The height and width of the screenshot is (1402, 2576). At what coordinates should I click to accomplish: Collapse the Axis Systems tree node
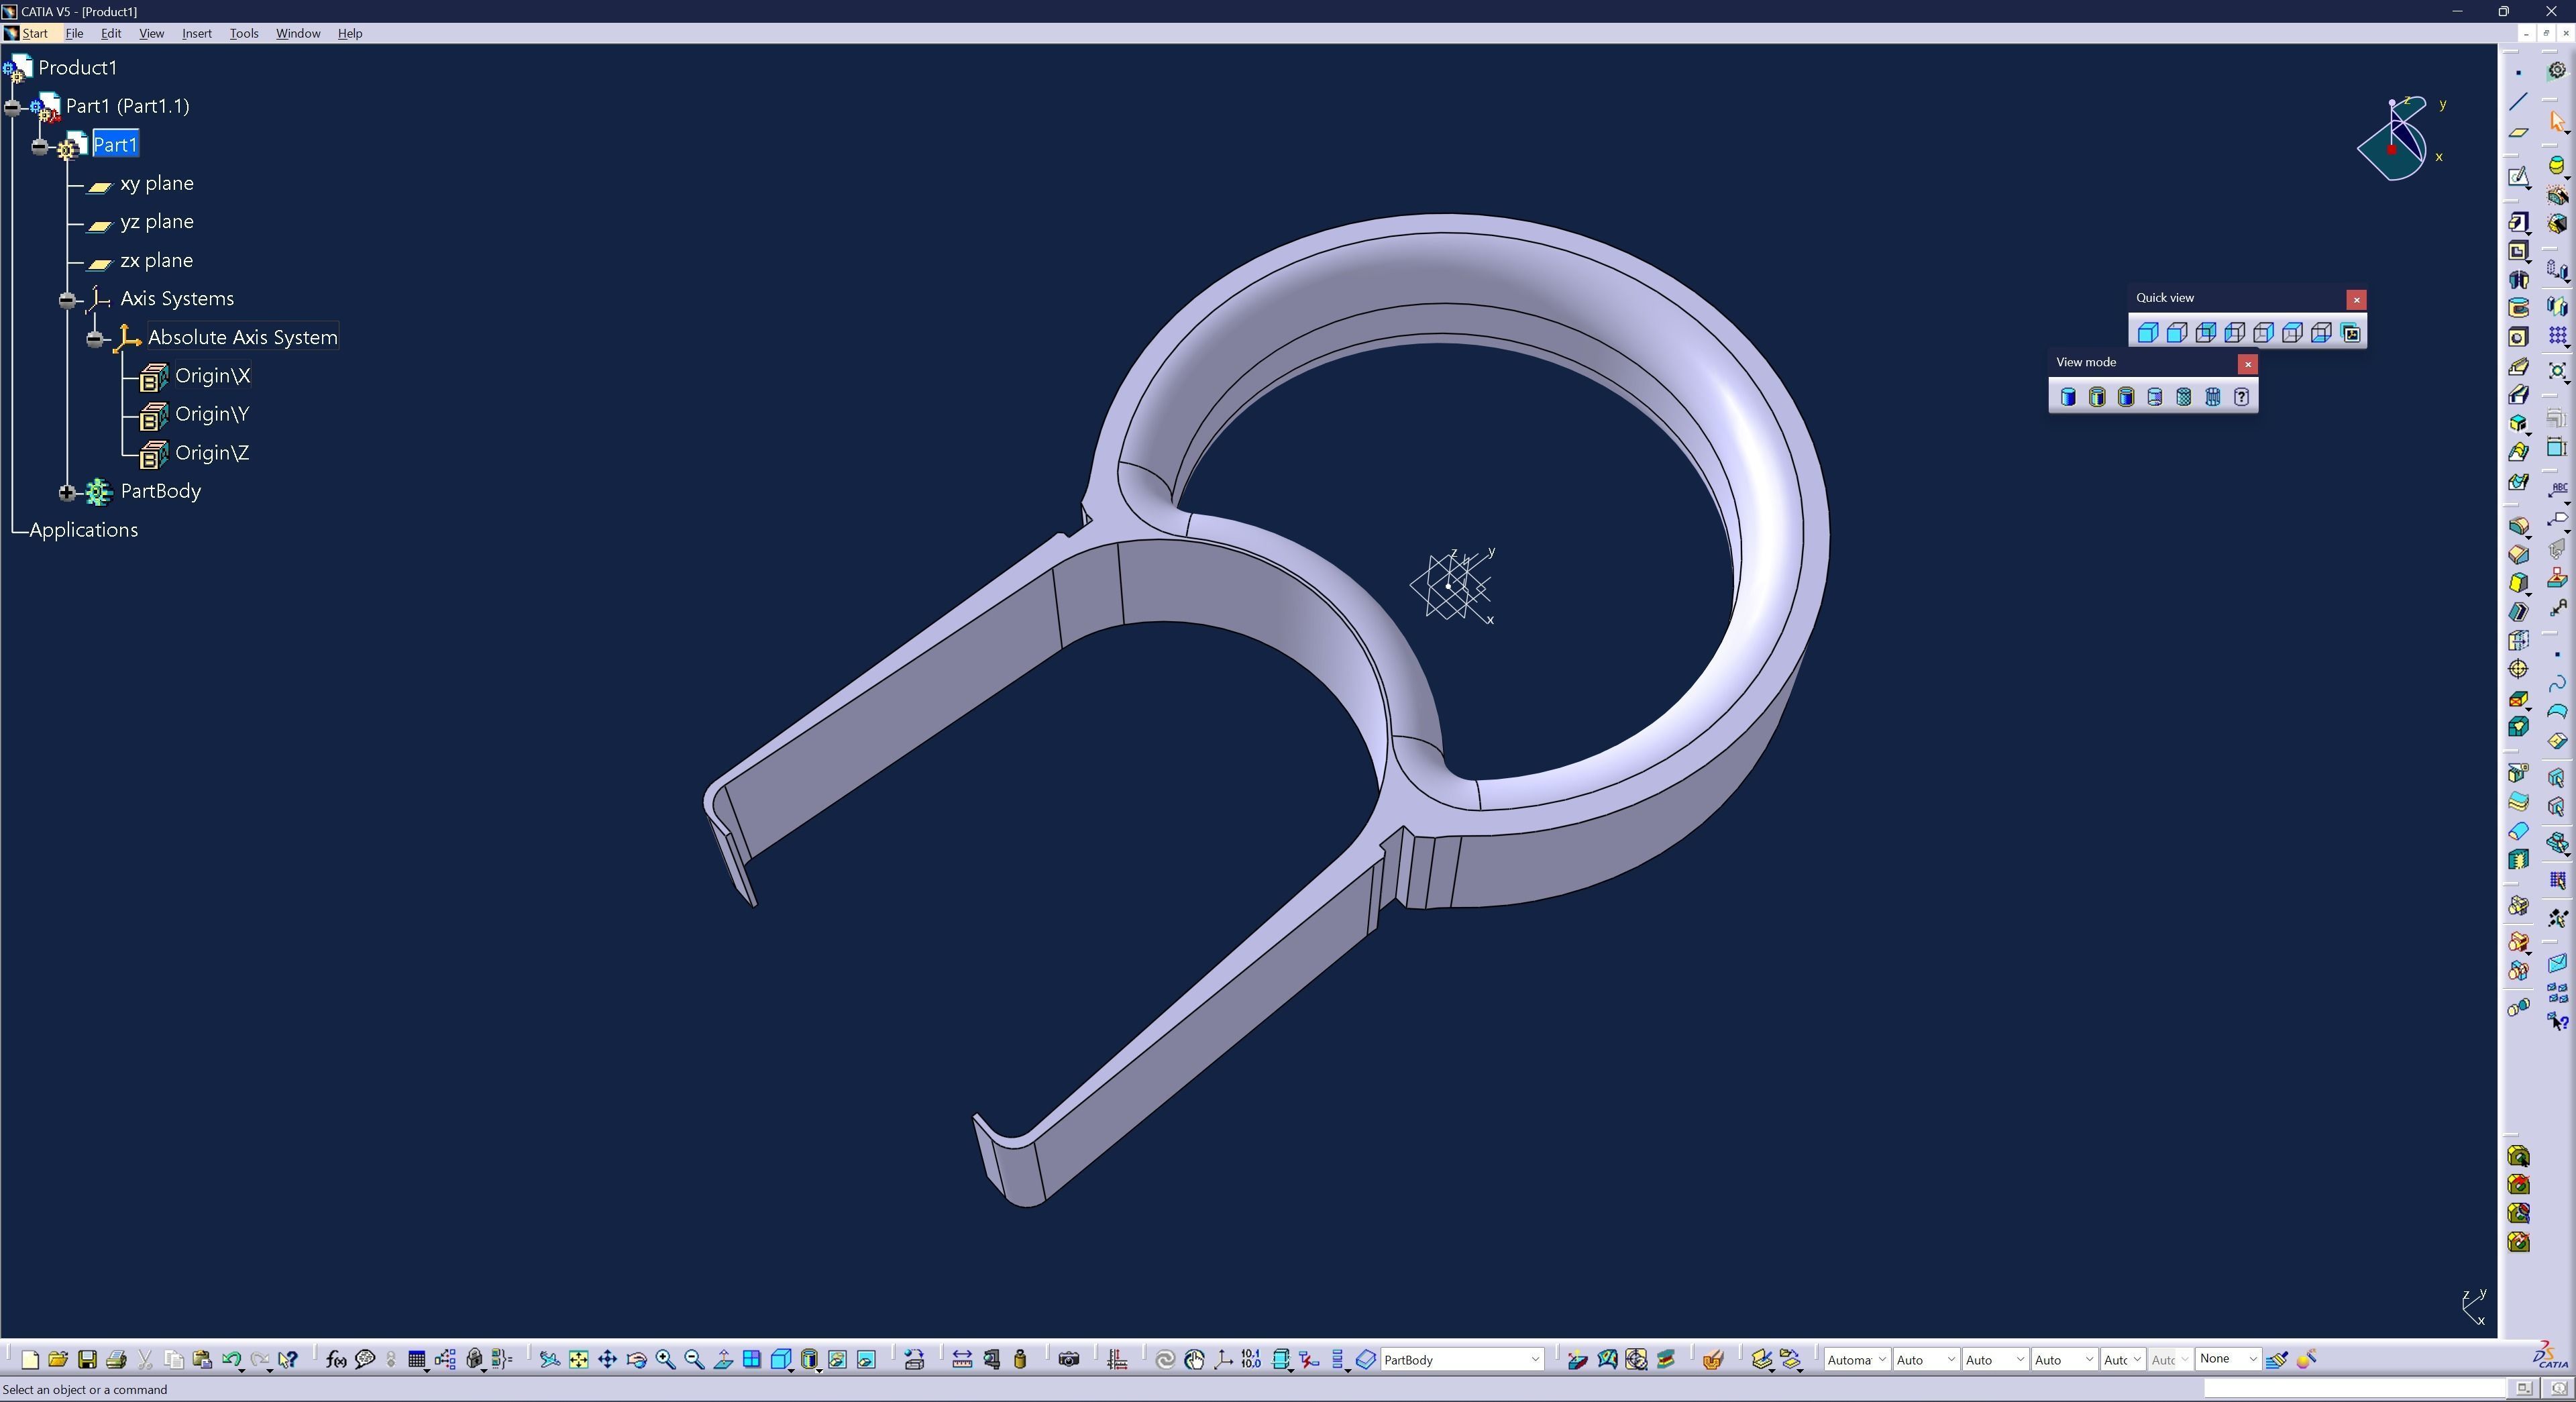66,300
